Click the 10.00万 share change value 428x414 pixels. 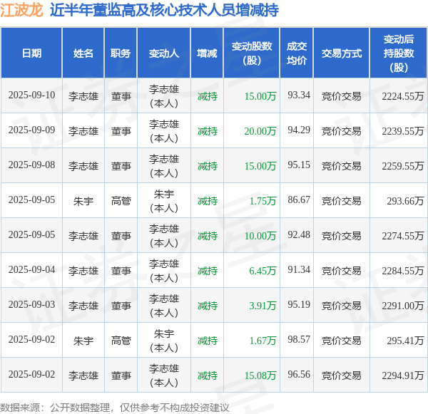(260, 236)
